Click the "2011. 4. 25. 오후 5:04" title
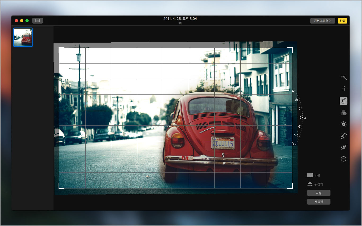The image size is (362, 226). (x=180, y=19)
